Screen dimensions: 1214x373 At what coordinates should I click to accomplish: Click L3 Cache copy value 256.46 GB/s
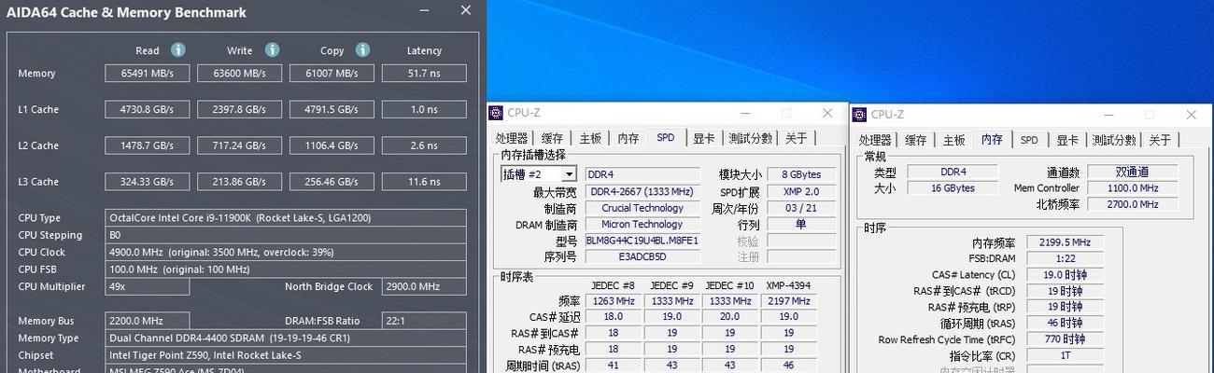[332, 182]
